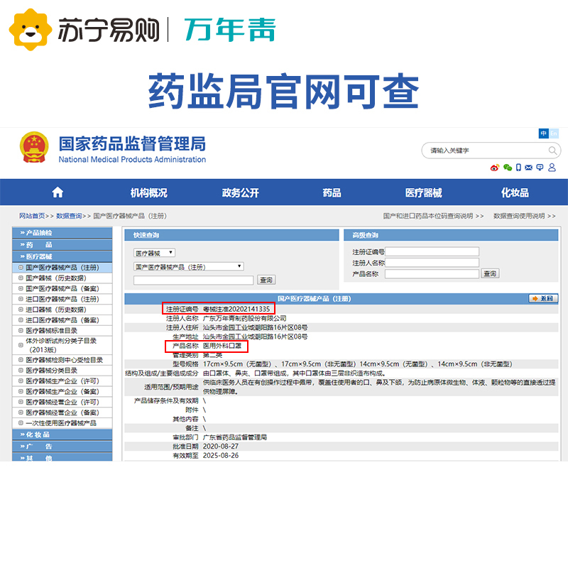Click registrant name 广东万年青制药股份有限公司
This screenshot has width=568, height=568.
[244, 318]
